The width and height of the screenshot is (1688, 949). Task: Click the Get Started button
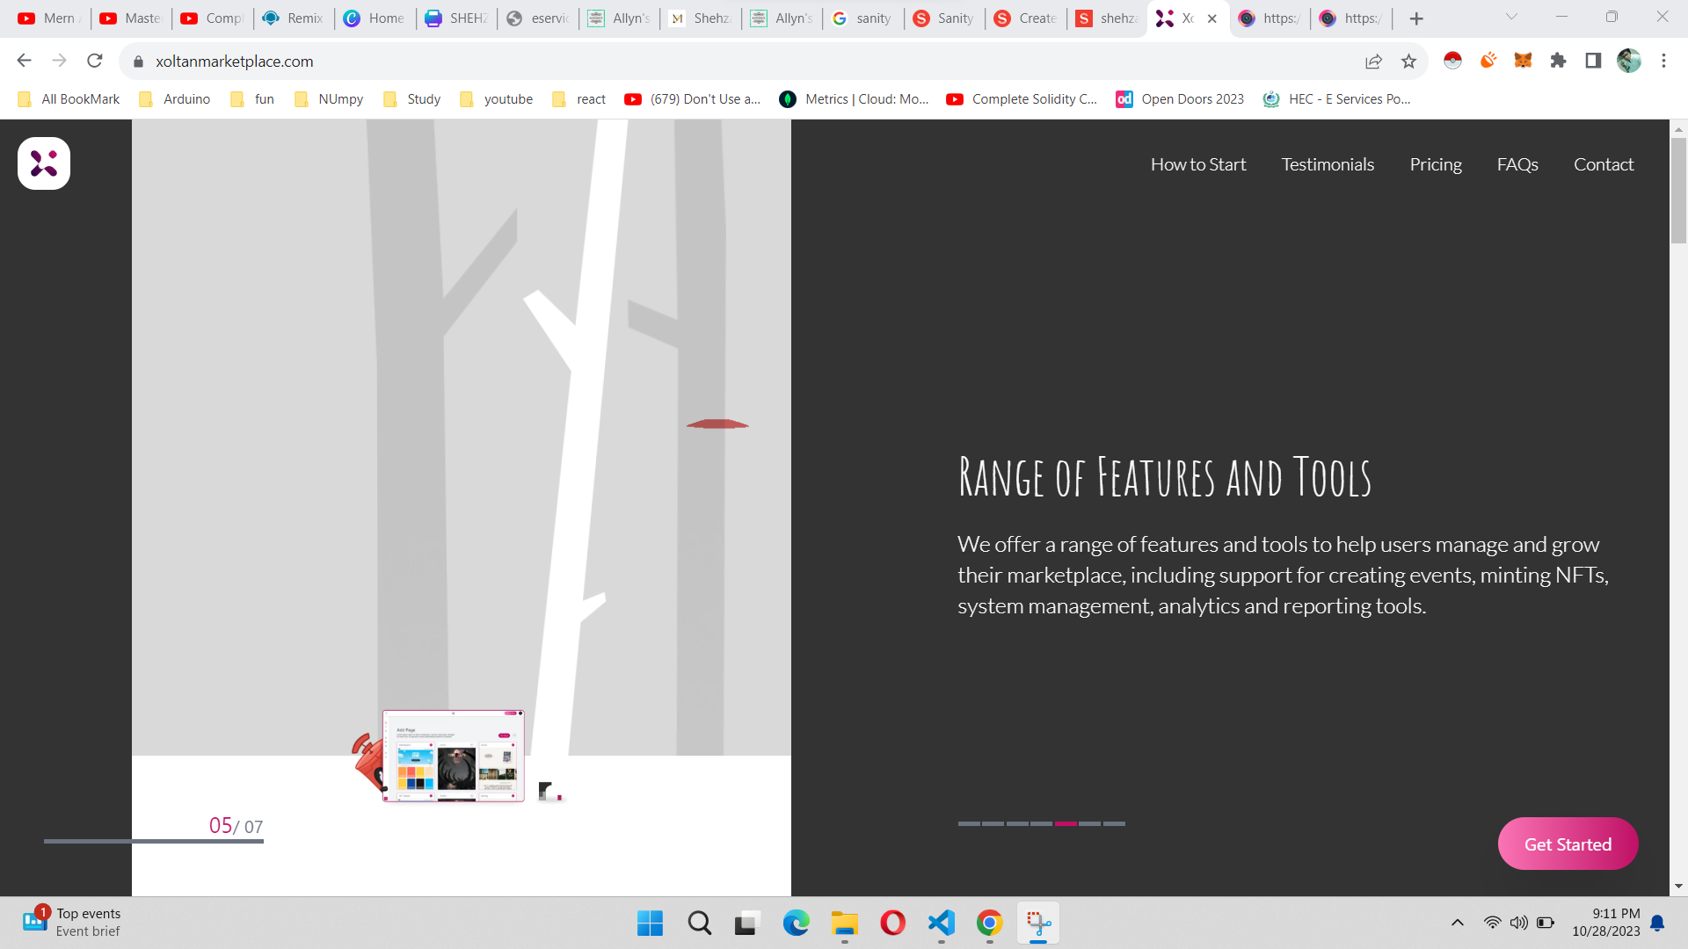click(1568, 844)
